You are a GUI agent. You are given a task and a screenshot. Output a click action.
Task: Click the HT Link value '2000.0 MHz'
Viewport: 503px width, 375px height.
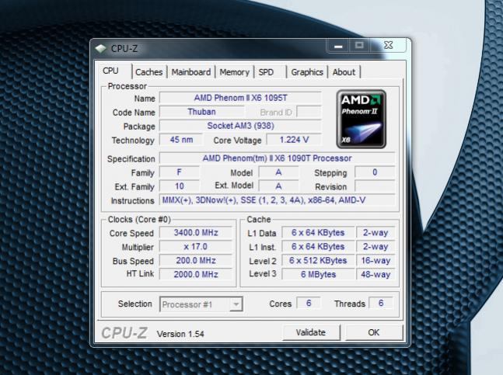pyautogui.click(x=196, y=274)
